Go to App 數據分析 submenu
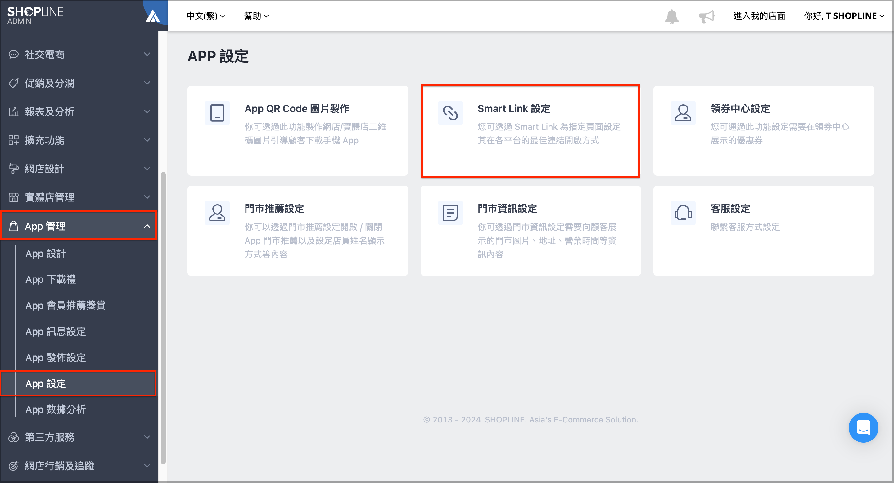The width and height of the screenshot is (894, 483). [x=56, y=409]
